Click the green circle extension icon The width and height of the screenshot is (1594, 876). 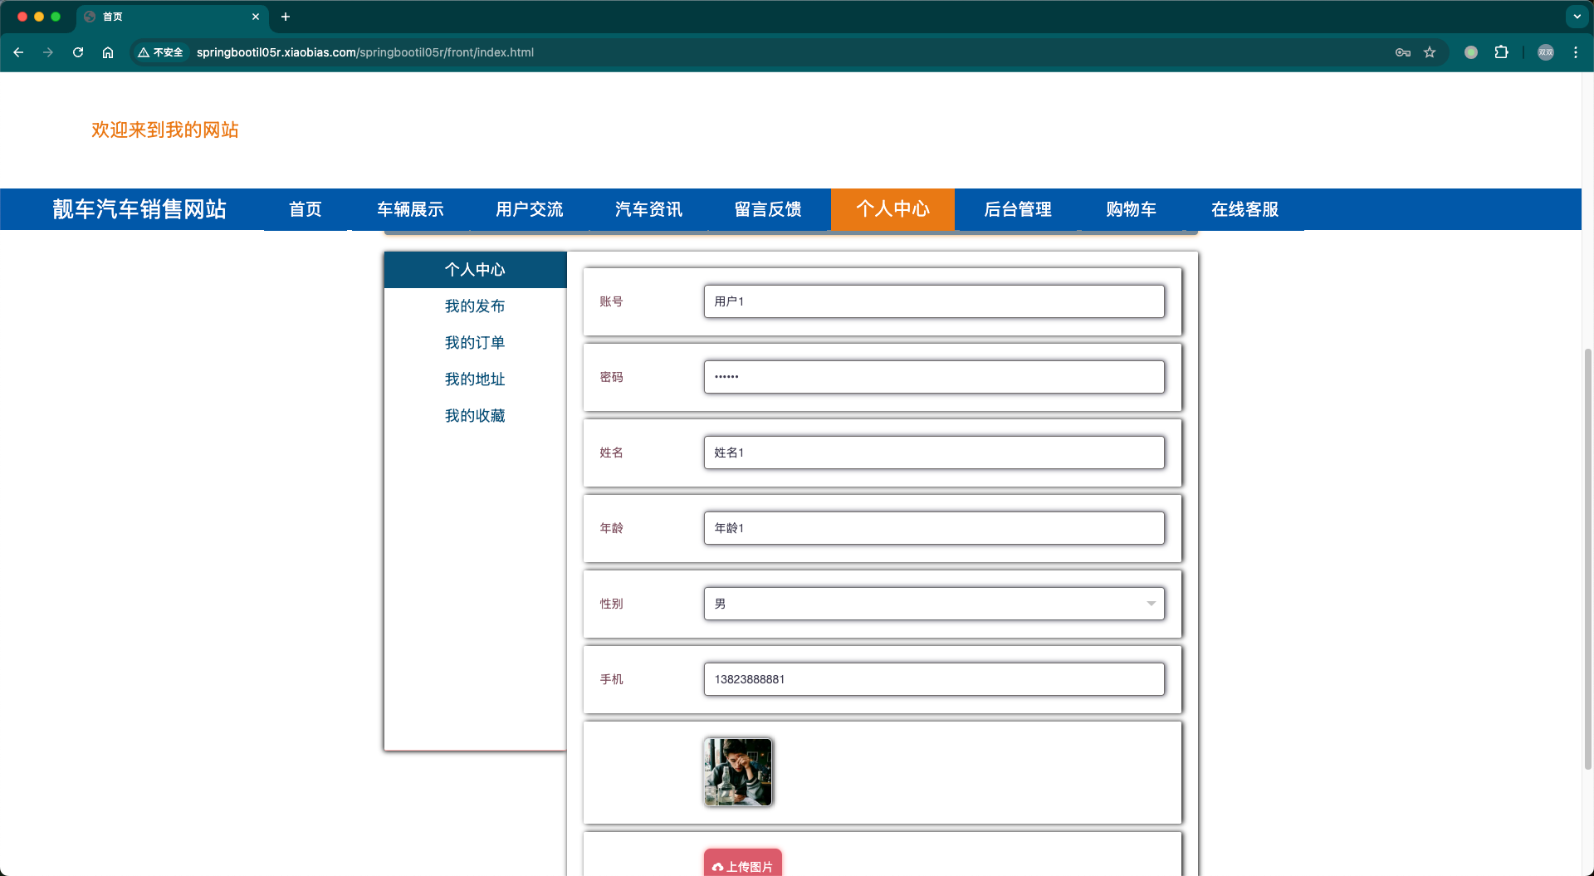[x=1471, y=52]
